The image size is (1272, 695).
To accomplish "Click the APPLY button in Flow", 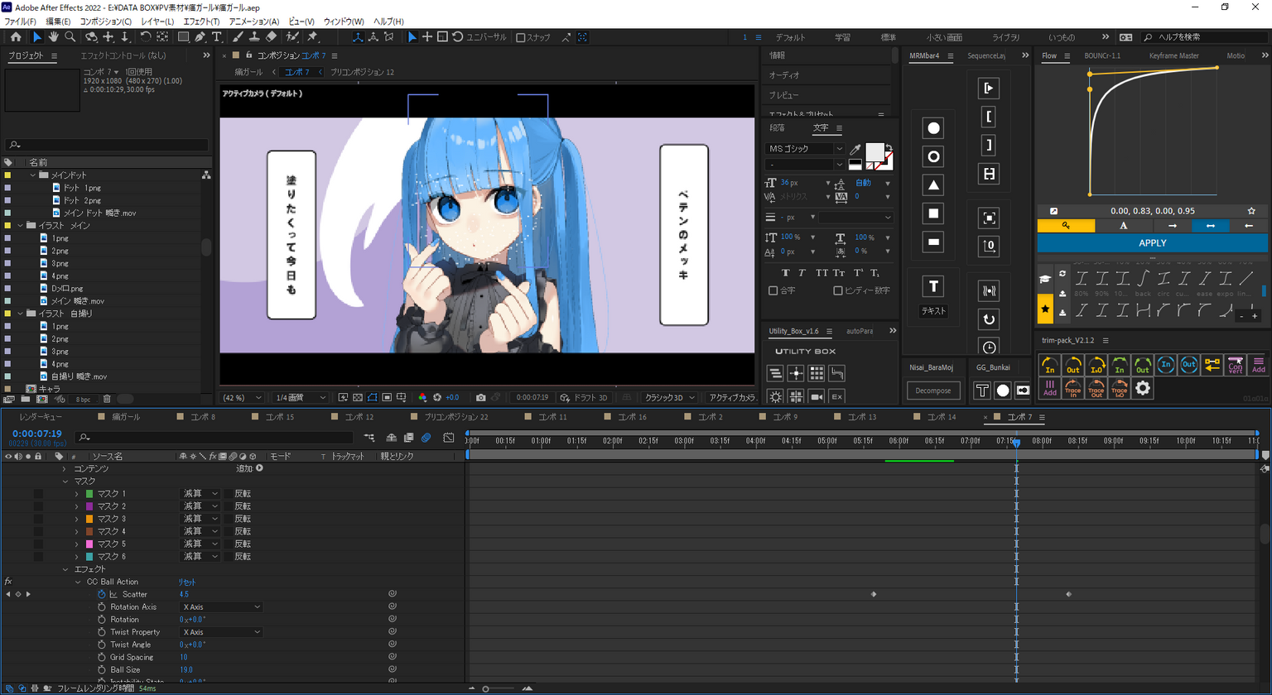I will coord(1152,243).
